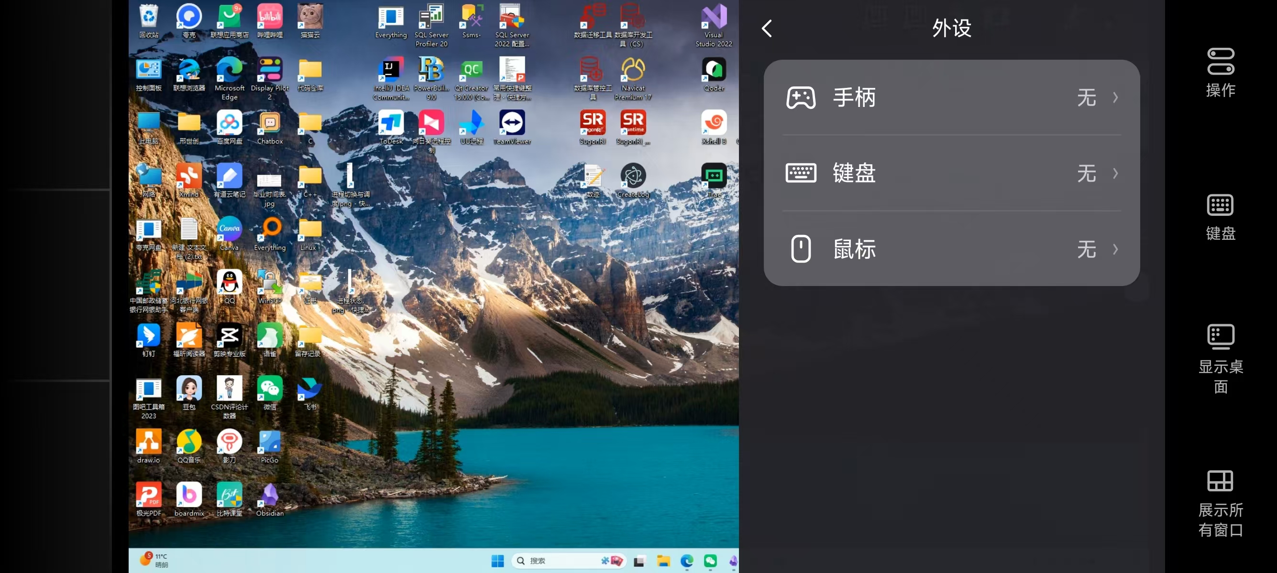Expand the 手柄 peripheral row chevron
The width and height of the screenshot is (1277, 573).
1115,97
